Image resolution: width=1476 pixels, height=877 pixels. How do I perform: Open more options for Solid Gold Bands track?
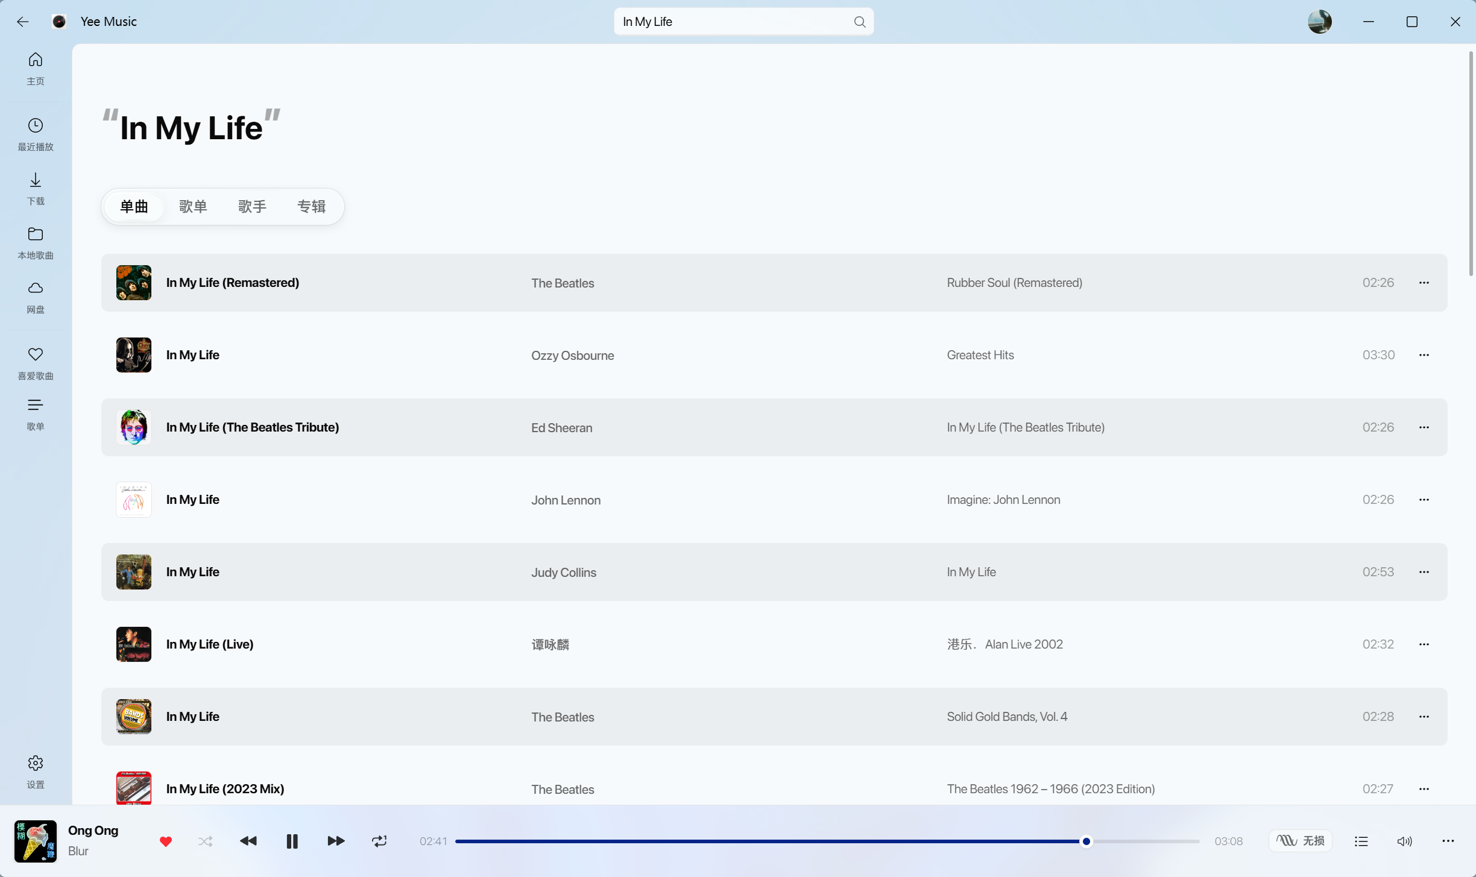pyautogui.click(x=1424, y=717)
